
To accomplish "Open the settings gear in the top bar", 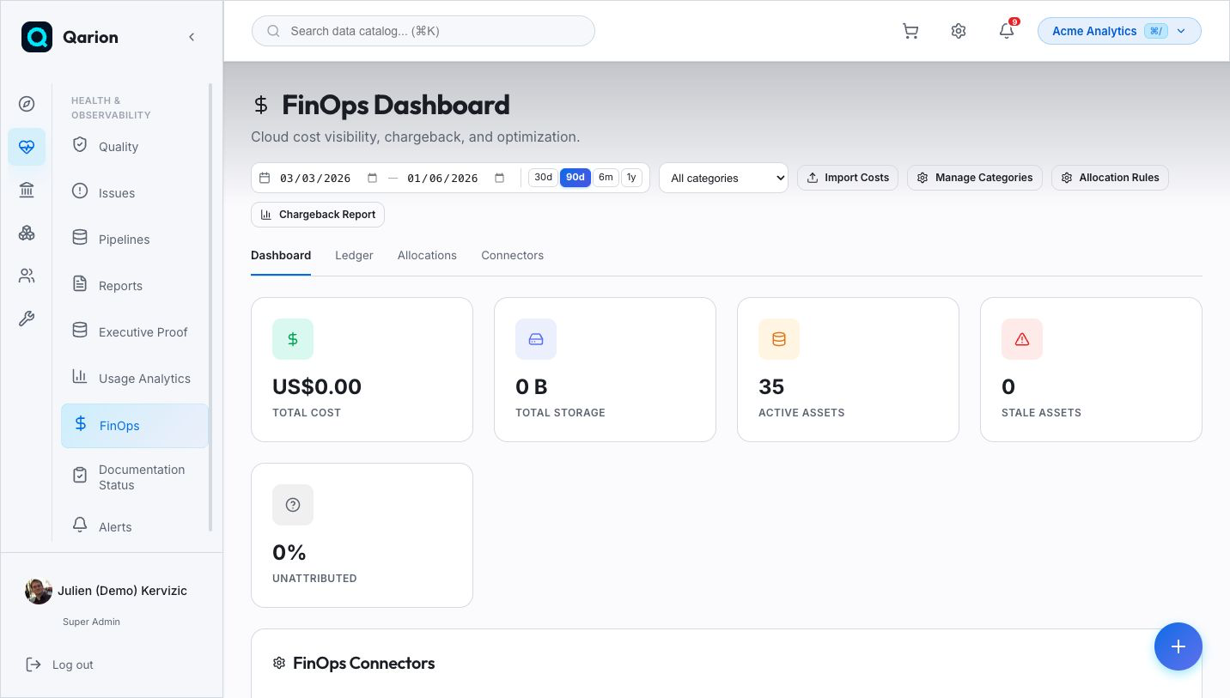I will click(959, 31).
